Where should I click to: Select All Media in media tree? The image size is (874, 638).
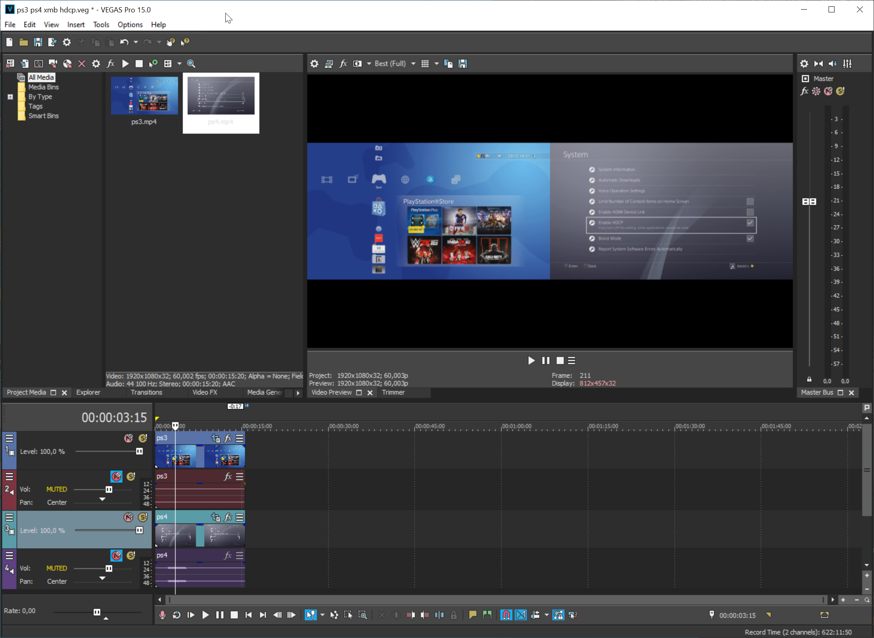[41, 77]
